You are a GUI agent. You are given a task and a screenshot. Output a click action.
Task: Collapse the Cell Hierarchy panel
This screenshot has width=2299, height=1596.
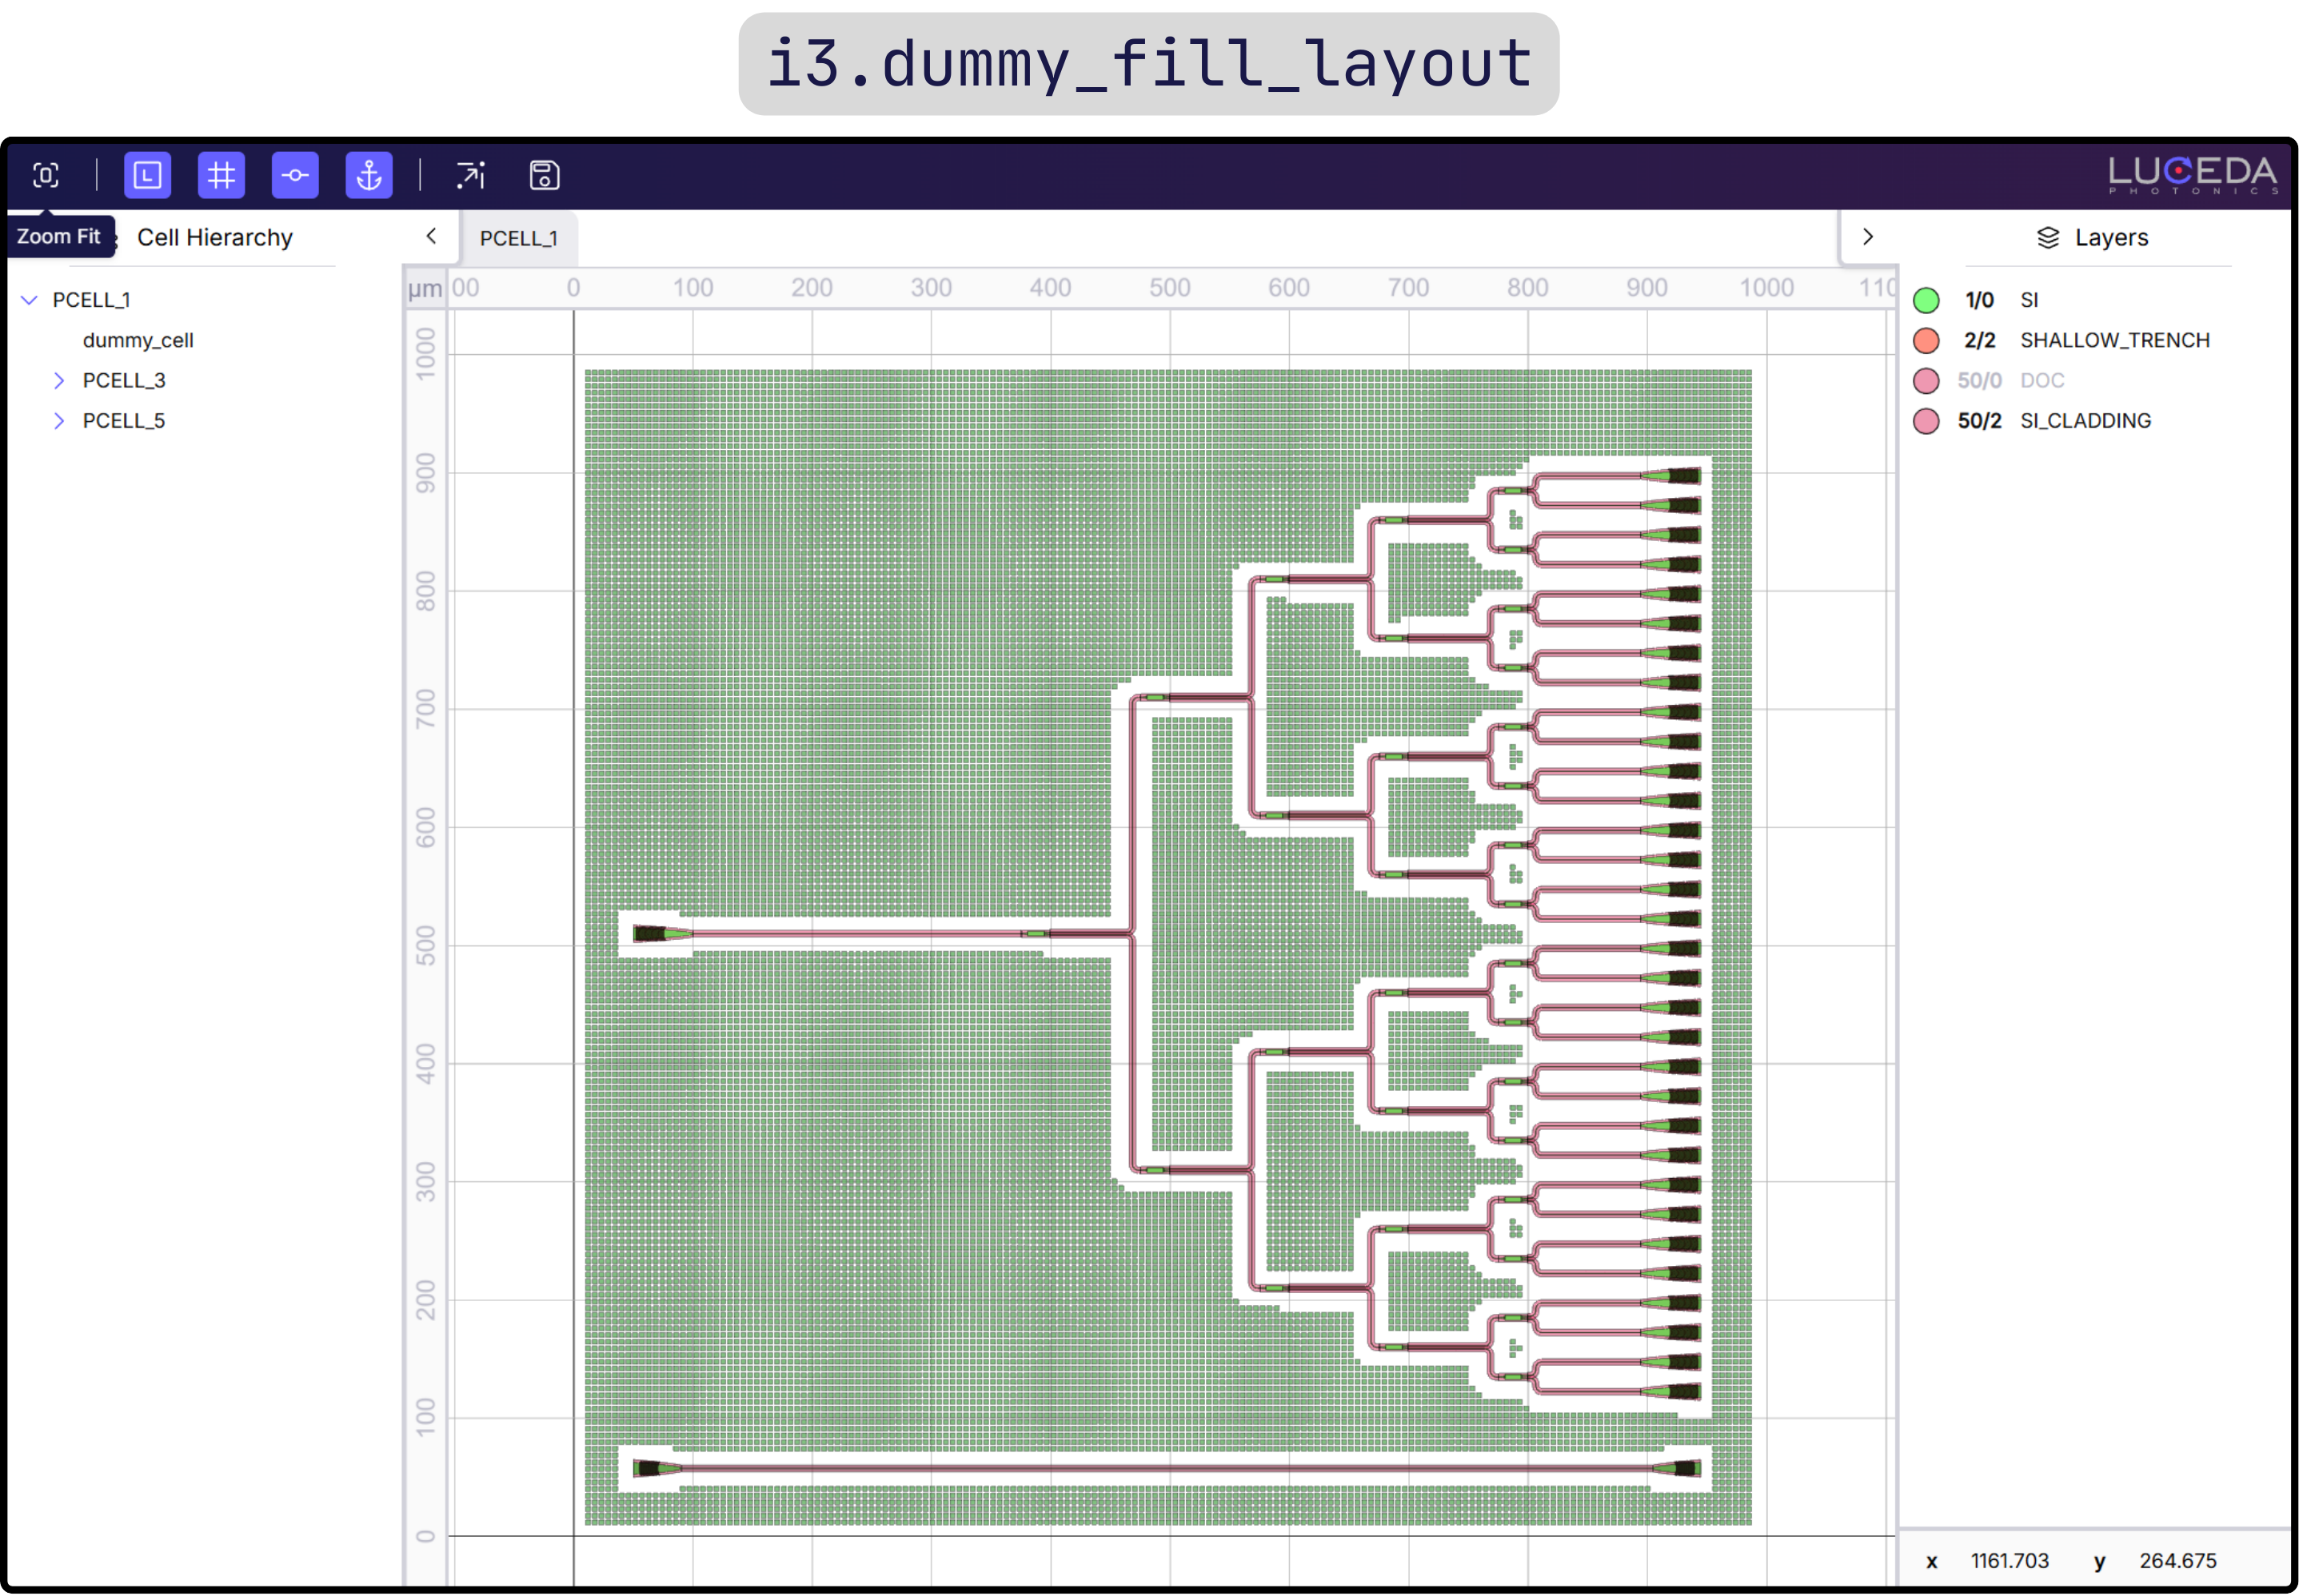click(x=430, y=236)
